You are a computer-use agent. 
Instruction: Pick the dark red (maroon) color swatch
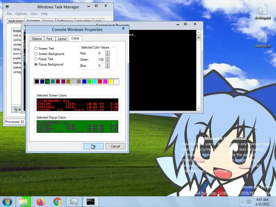coord(58,81)
